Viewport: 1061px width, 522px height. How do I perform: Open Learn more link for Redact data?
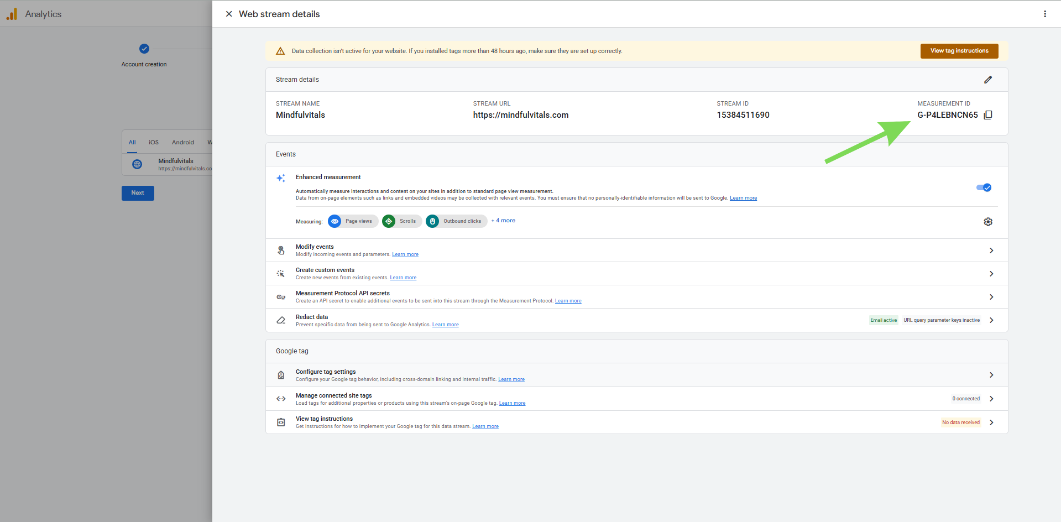click(445, 325)
